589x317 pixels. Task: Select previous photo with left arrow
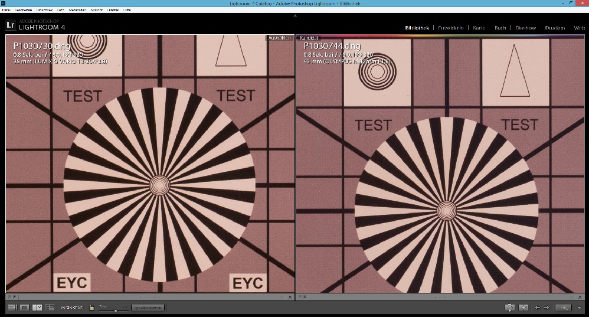click(537, 308)
